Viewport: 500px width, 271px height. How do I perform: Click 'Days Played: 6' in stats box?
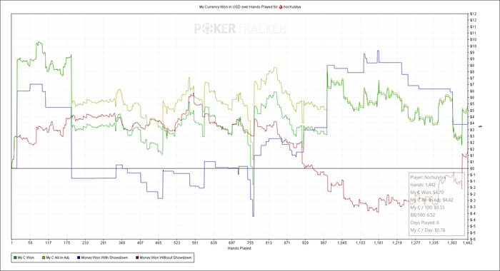tap(424, 223)
